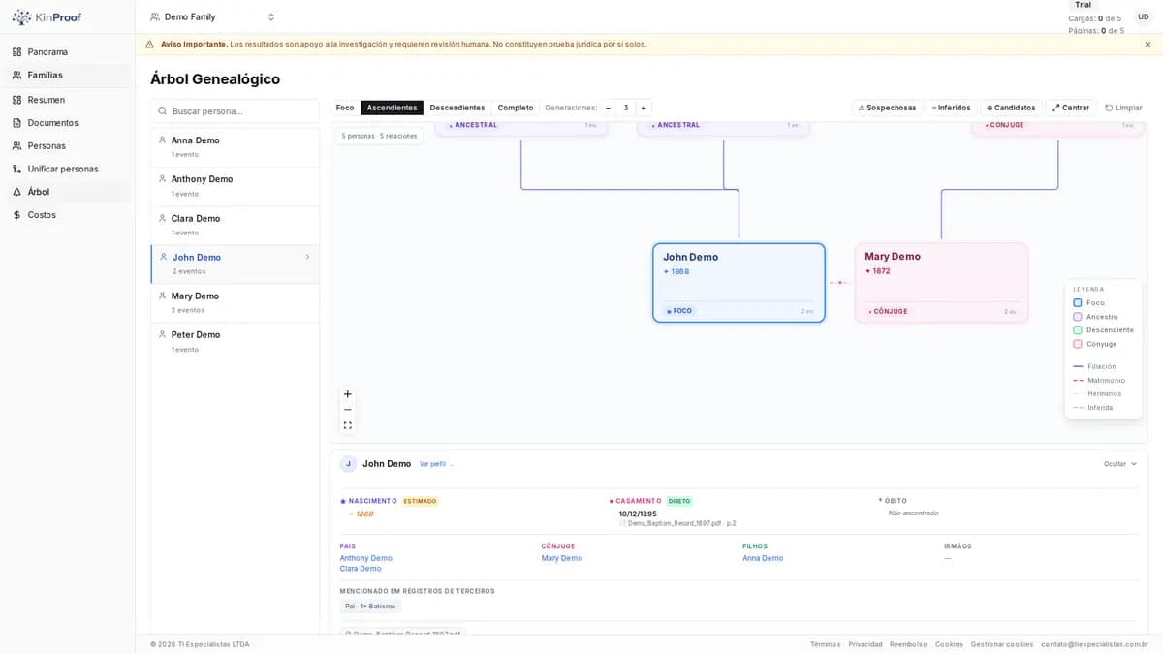Image resolution: width=1163 pixels, height=654 pixels.
Task: Click the Foco legend color swatch
Action: point(1078,303)
